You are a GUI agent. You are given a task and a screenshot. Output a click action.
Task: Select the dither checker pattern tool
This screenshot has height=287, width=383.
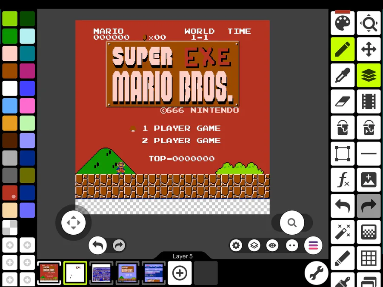369,232
